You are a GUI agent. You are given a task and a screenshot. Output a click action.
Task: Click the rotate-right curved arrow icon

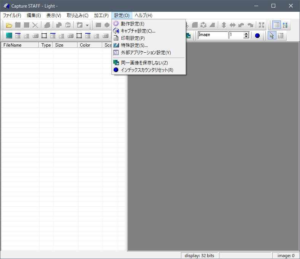tap(250, 25)
